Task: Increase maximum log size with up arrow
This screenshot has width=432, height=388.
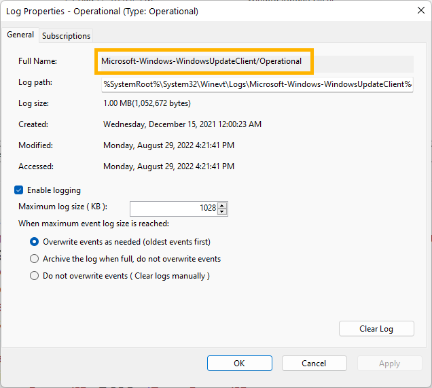Action: pyautogui.click(x=222, y=205)
